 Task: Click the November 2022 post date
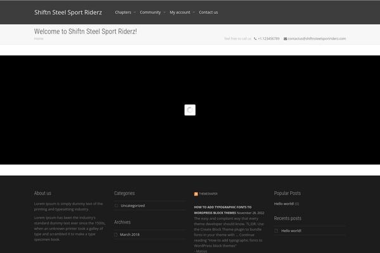[x=251, y=213]
